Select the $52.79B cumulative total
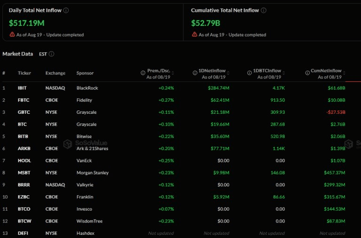Image resolution: width=361 pixels, height=238 pixels. tap(205, 23)
